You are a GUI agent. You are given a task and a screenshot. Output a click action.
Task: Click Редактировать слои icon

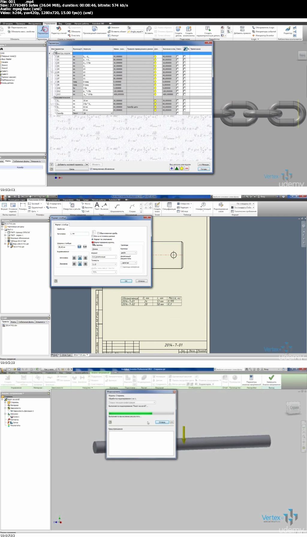coord(221,207)
